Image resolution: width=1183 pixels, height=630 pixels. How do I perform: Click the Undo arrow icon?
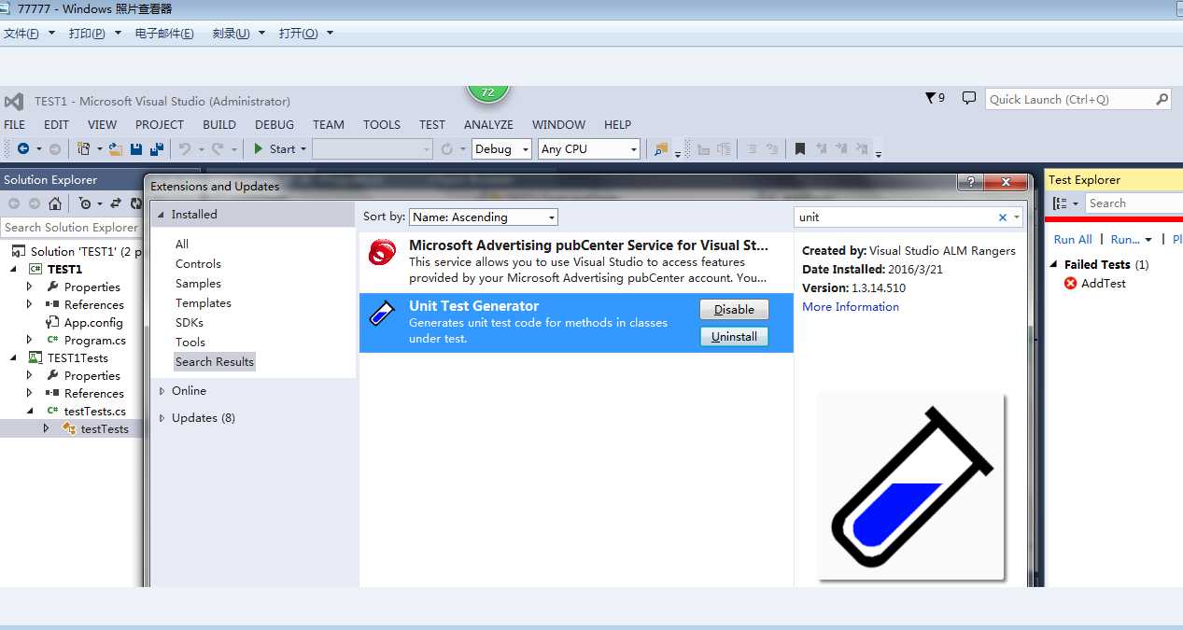pyautogui.click(x=185, y=148)
